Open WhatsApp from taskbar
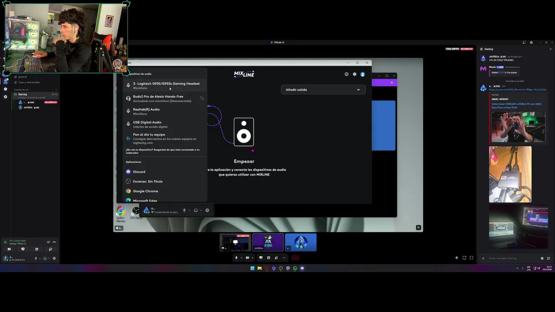 click(295, 268)
